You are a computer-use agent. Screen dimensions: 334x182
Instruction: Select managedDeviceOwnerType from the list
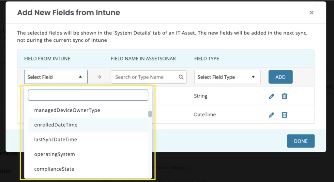click(x=67, y=110)
